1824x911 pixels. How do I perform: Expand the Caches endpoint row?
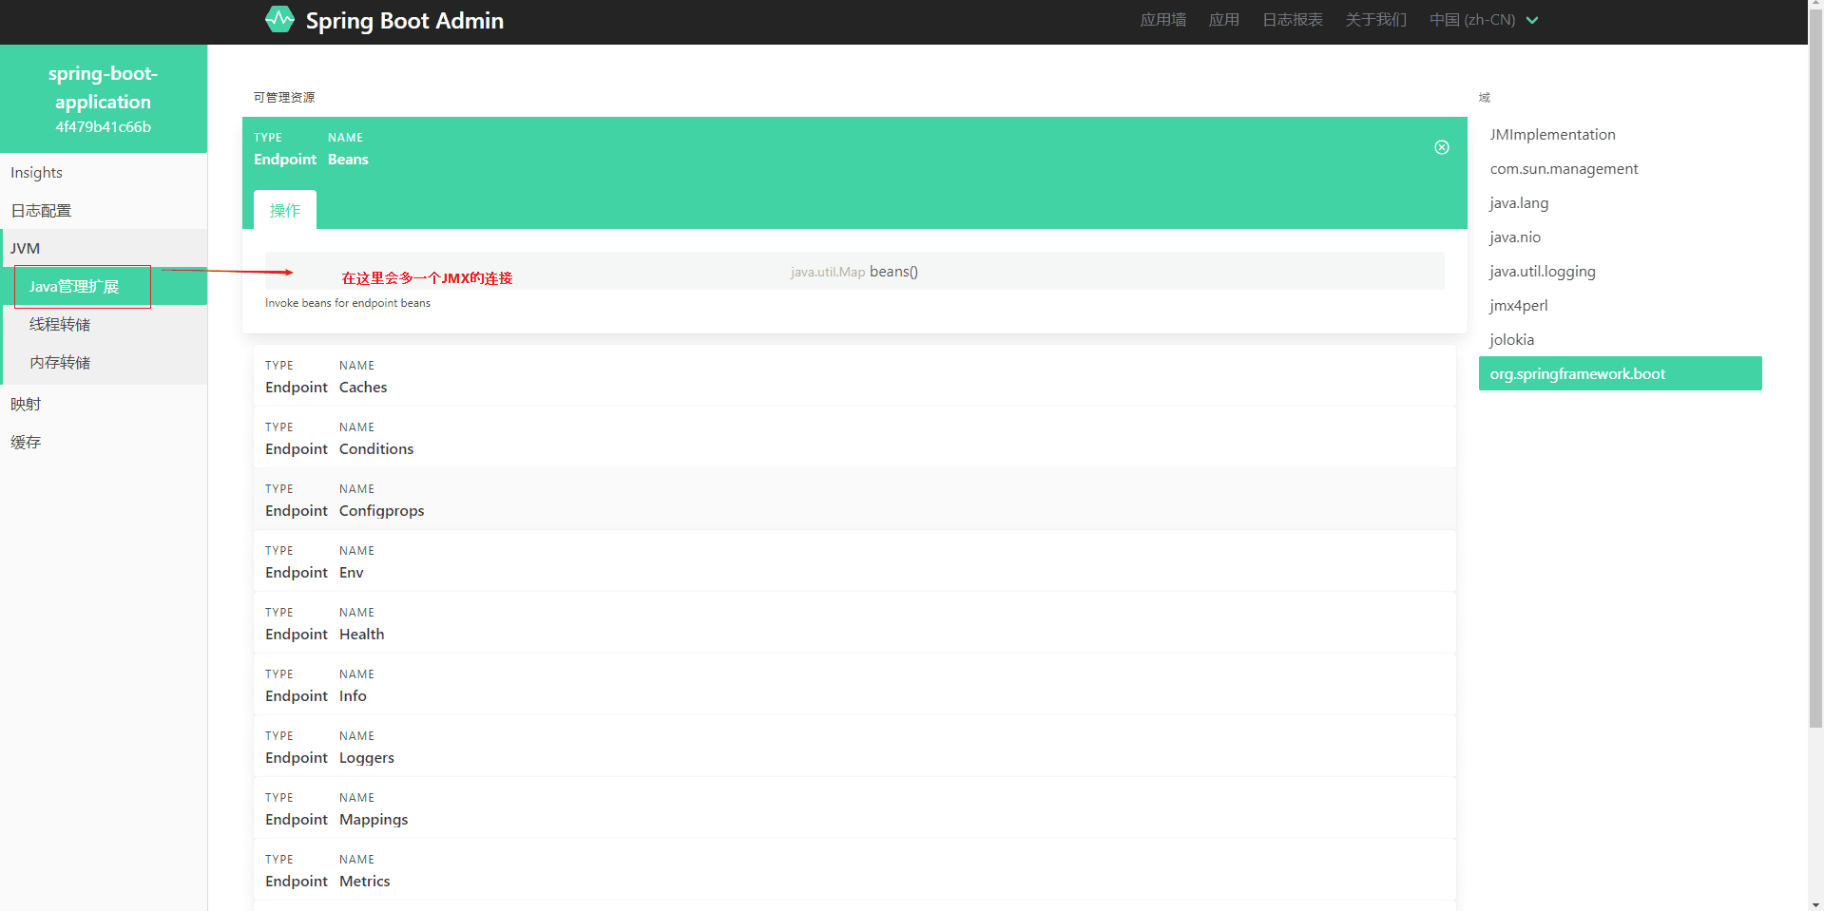pos(854,377)
